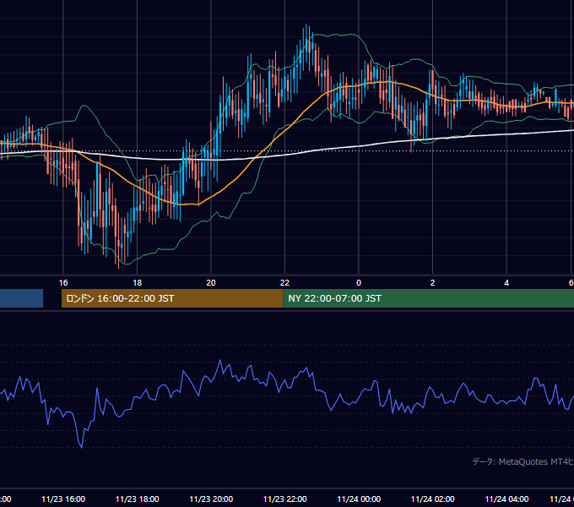Screen dimensions: 574x507
Task: Click the blue session bar before London
Action: [x=21, y=298]
